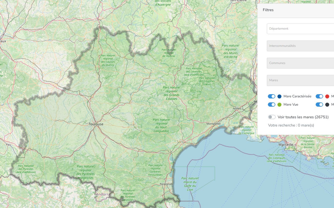The image size is (334, 208).
Task: Click the Andorra label on map
Action: click(x=103, y=194)
